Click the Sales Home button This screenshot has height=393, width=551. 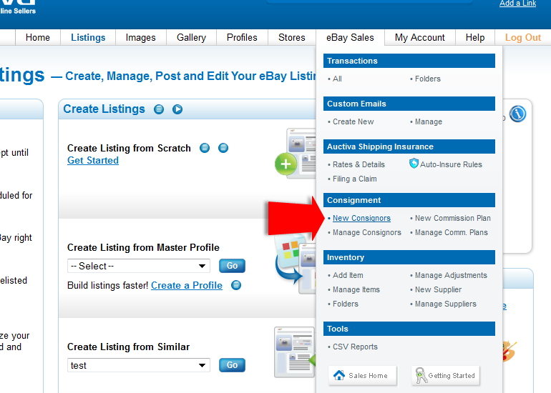point(362,375)
